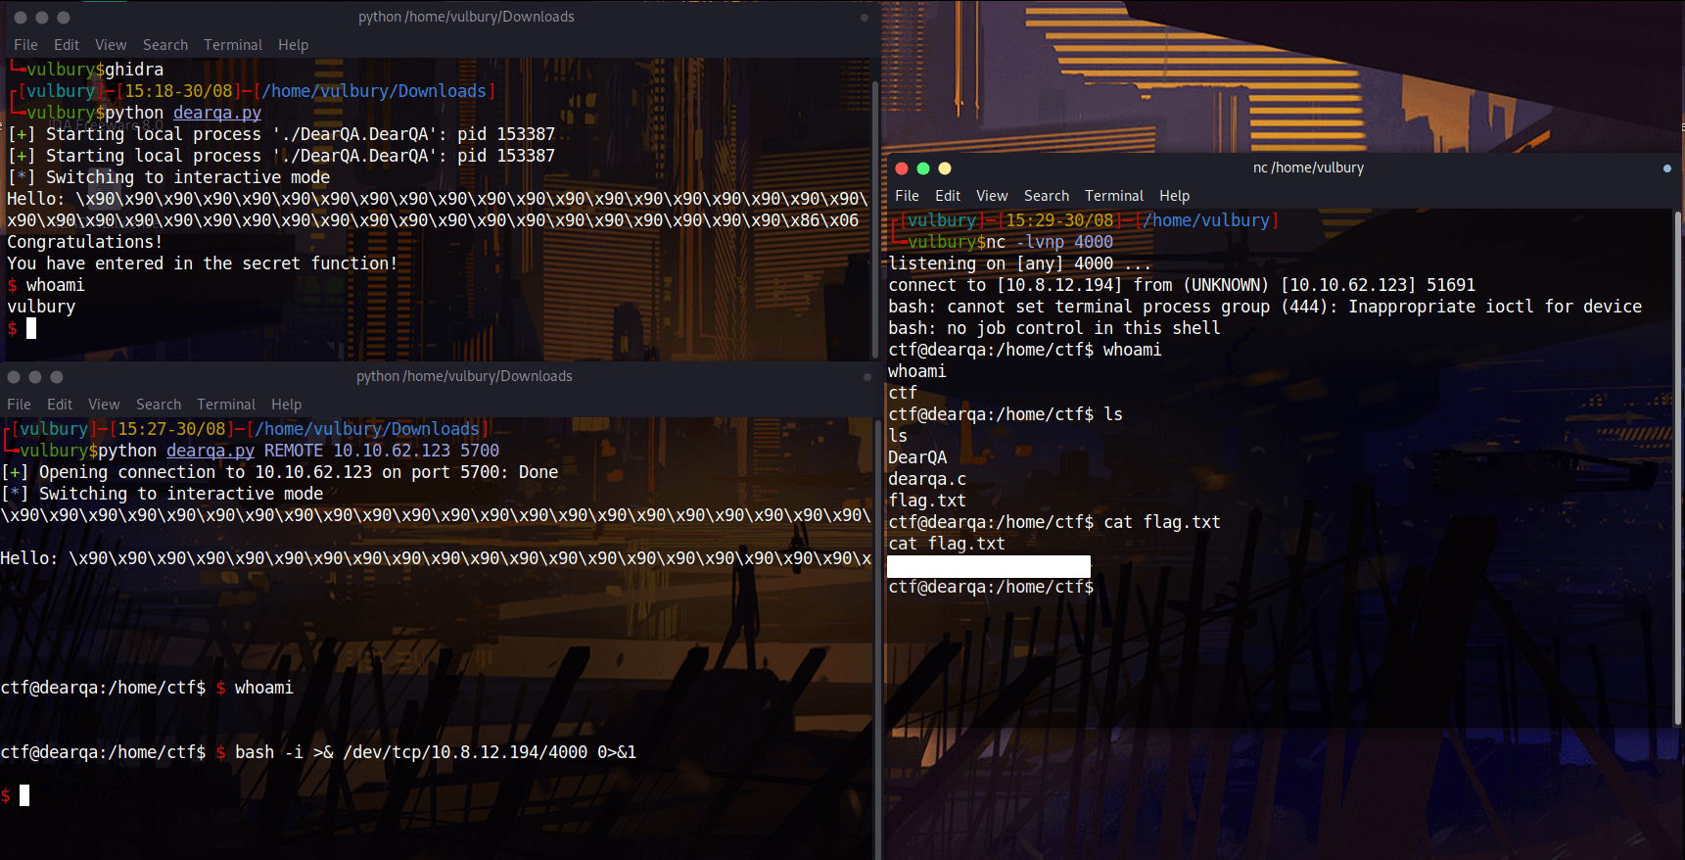Open Terminal menu in the bottom-left python terminal
1685x860 pixels.
click(x=226, y=405)
